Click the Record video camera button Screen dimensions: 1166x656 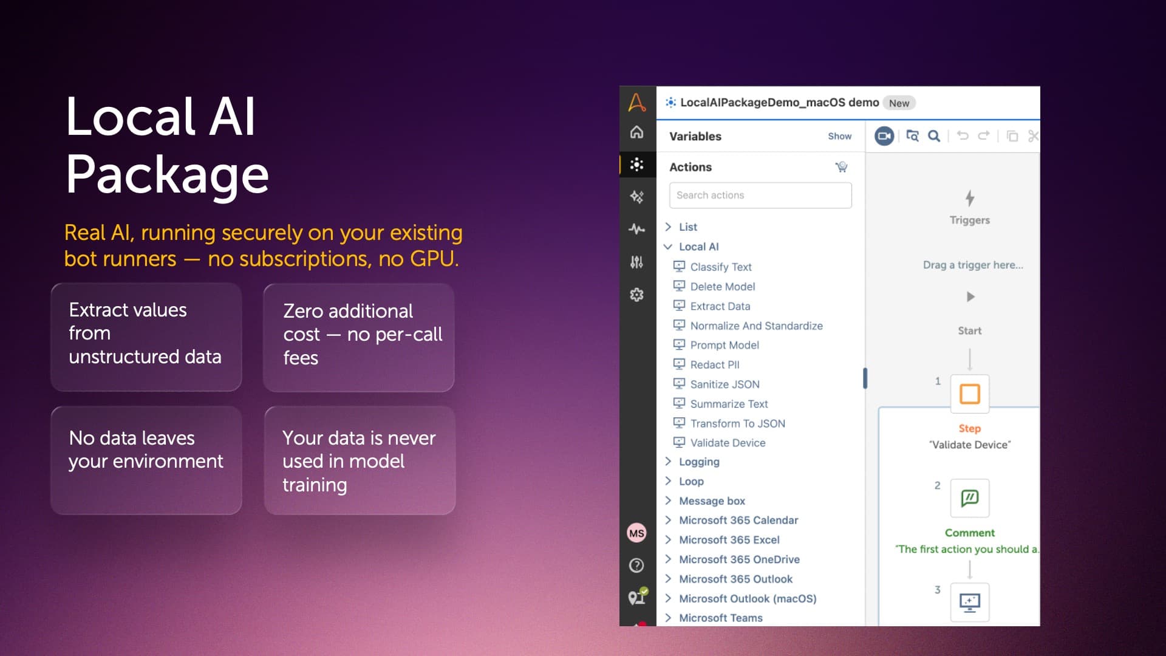[x=884, y=136]
